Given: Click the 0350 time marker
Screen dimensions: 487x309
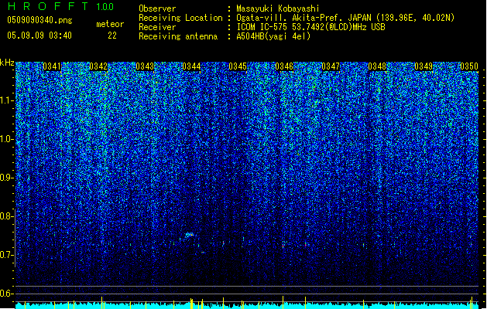Looking at the screenshot, I should [469, 66].
